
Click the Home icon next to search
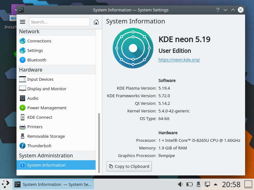[96, 22]
